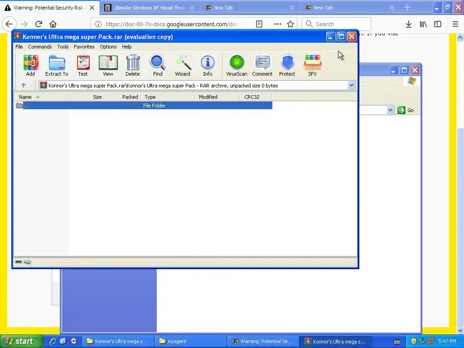Click the site information icon in URL bar
464x348 pixels.
[98, 24]
